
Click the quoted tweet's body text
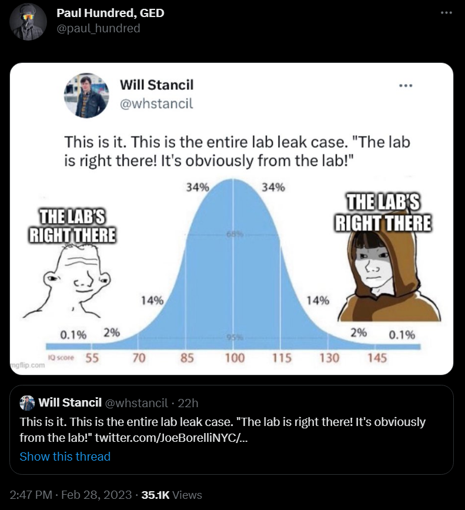pyautogui.click(x=222, y=422)
